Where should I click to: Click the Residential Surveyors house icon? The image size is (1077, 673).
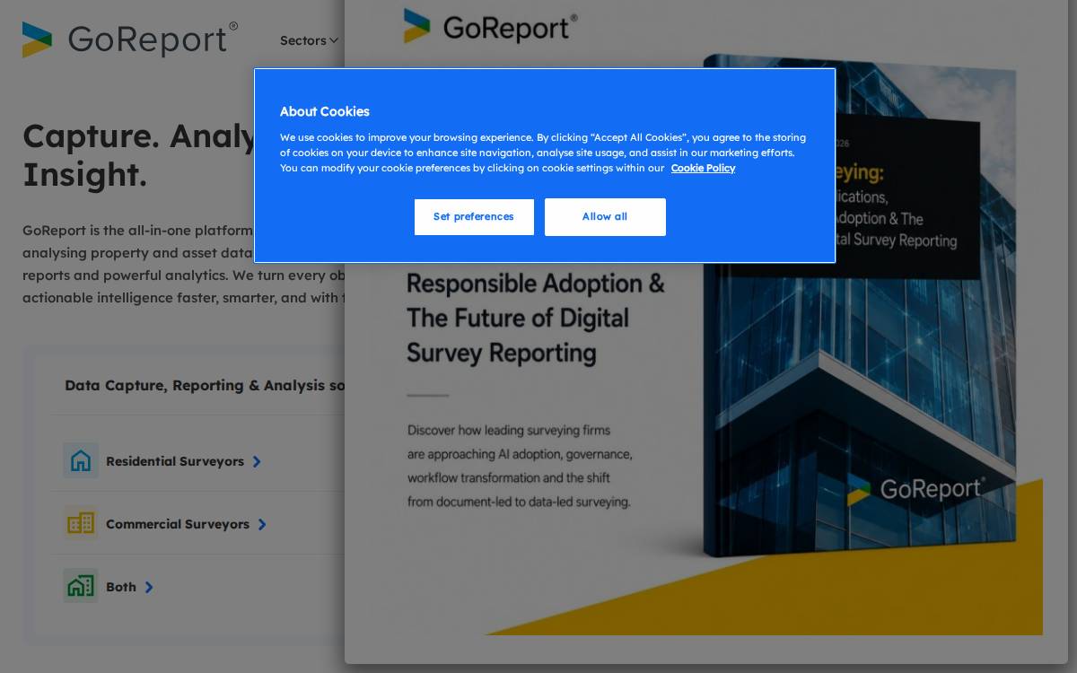[x=81, y=460]
